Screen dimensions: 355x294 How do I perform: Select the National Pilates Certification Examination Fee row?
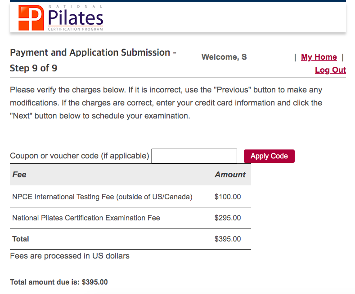pyautogui.click(x=130, y=218)
